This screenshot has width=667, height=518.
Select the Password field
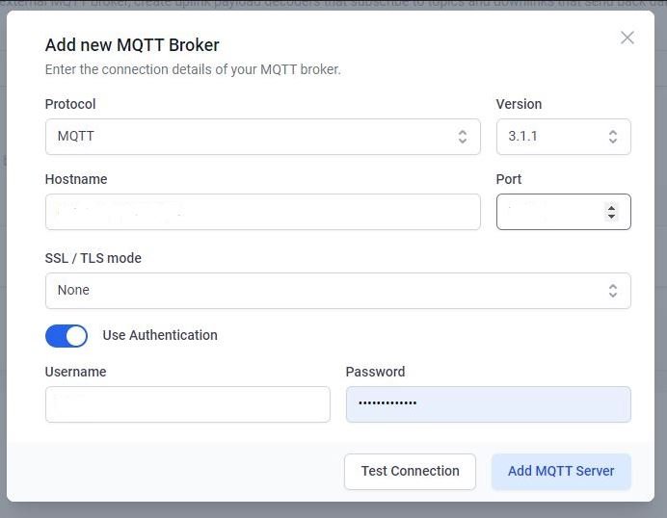tap(488, 404)
